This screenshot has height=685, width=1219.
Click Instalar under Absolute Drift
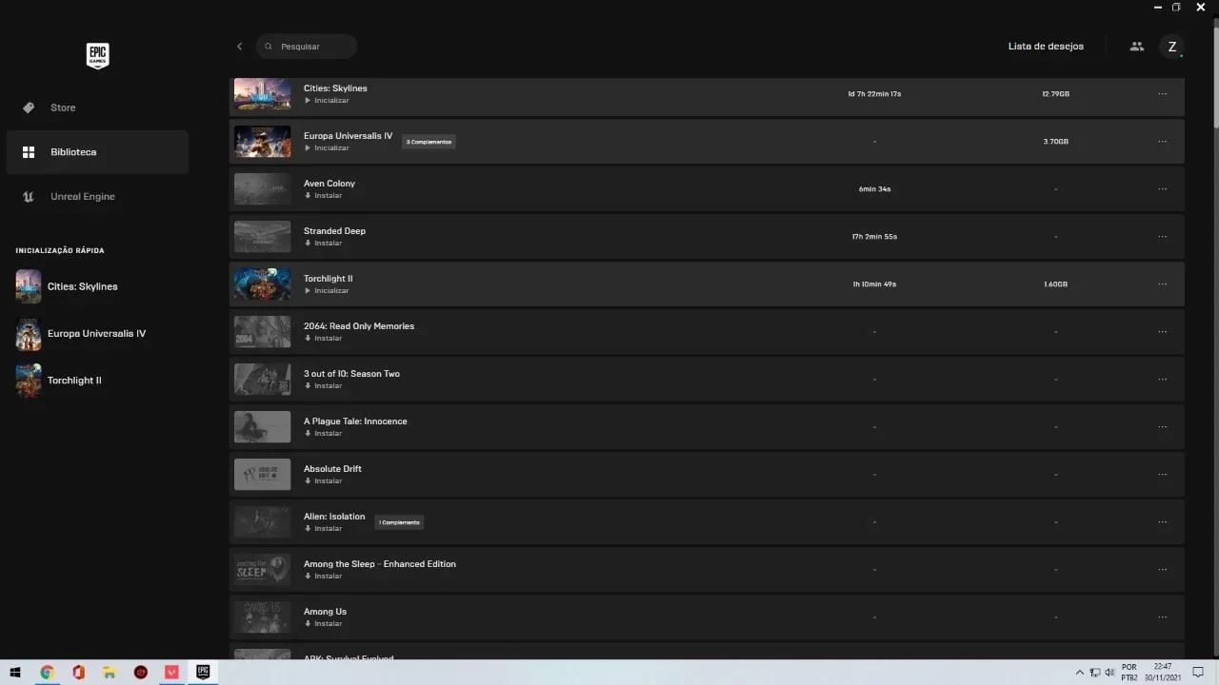[x=323, y=481]
